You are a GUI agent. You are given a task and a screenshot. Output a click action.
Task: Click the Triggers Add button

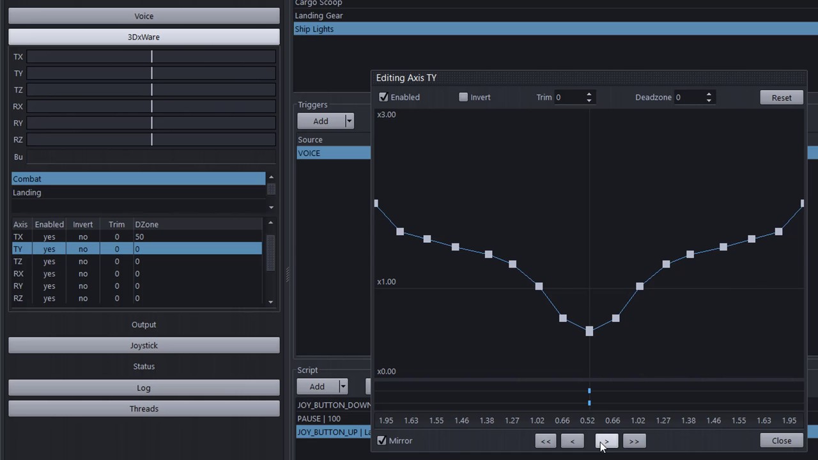321,121
